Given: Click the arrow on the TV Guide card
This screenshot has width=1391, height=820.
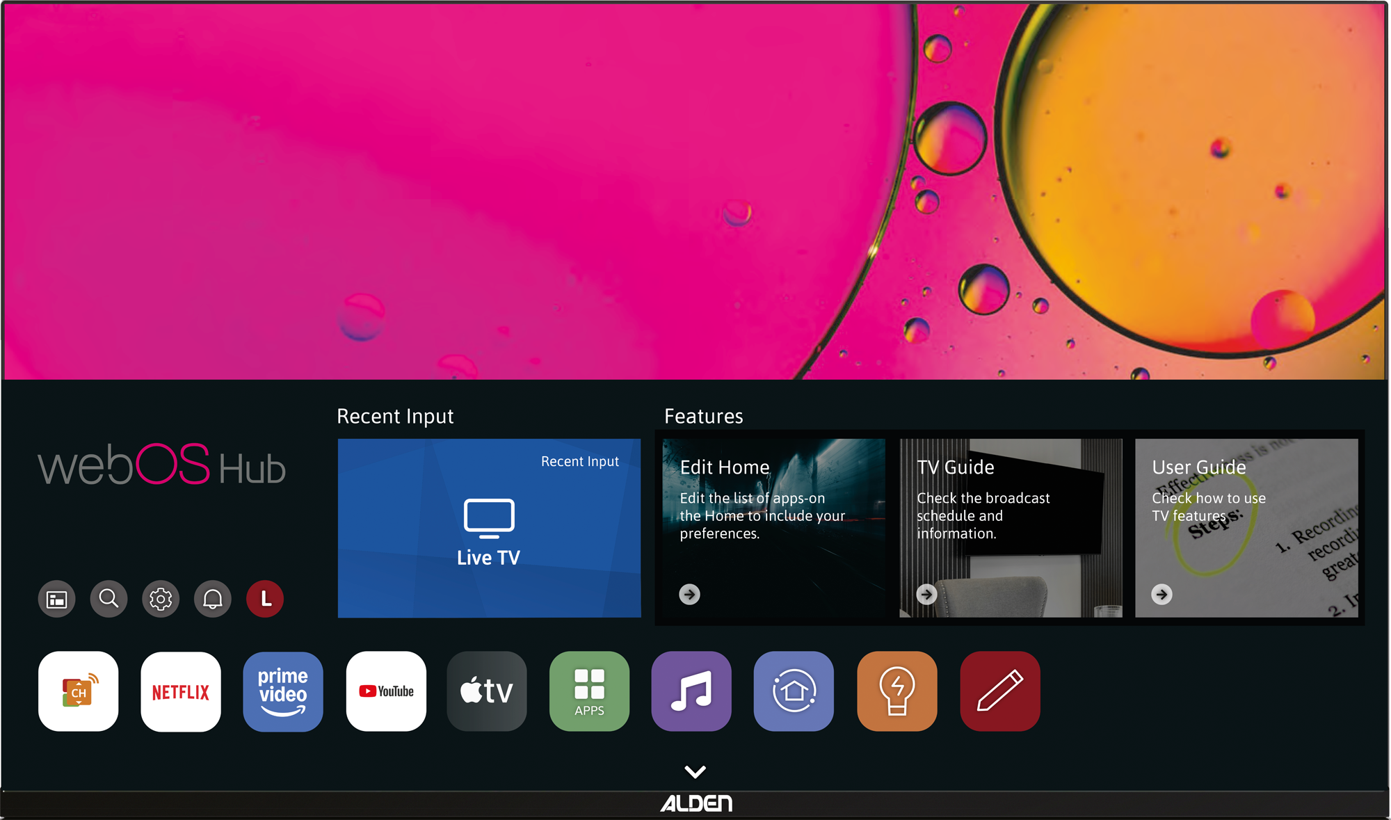Looking at the screenshot, I should pos(926,594).
